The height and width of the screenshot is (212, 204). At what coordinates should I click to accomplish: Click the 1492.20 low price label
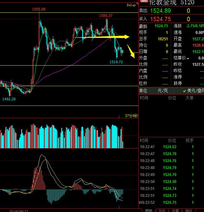pos(9,99)
